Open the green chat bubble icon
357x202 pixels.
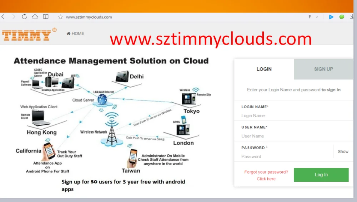342,17
